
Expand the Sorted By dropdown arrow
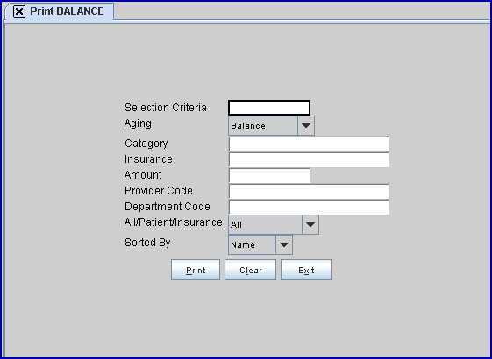click(284, 244)
